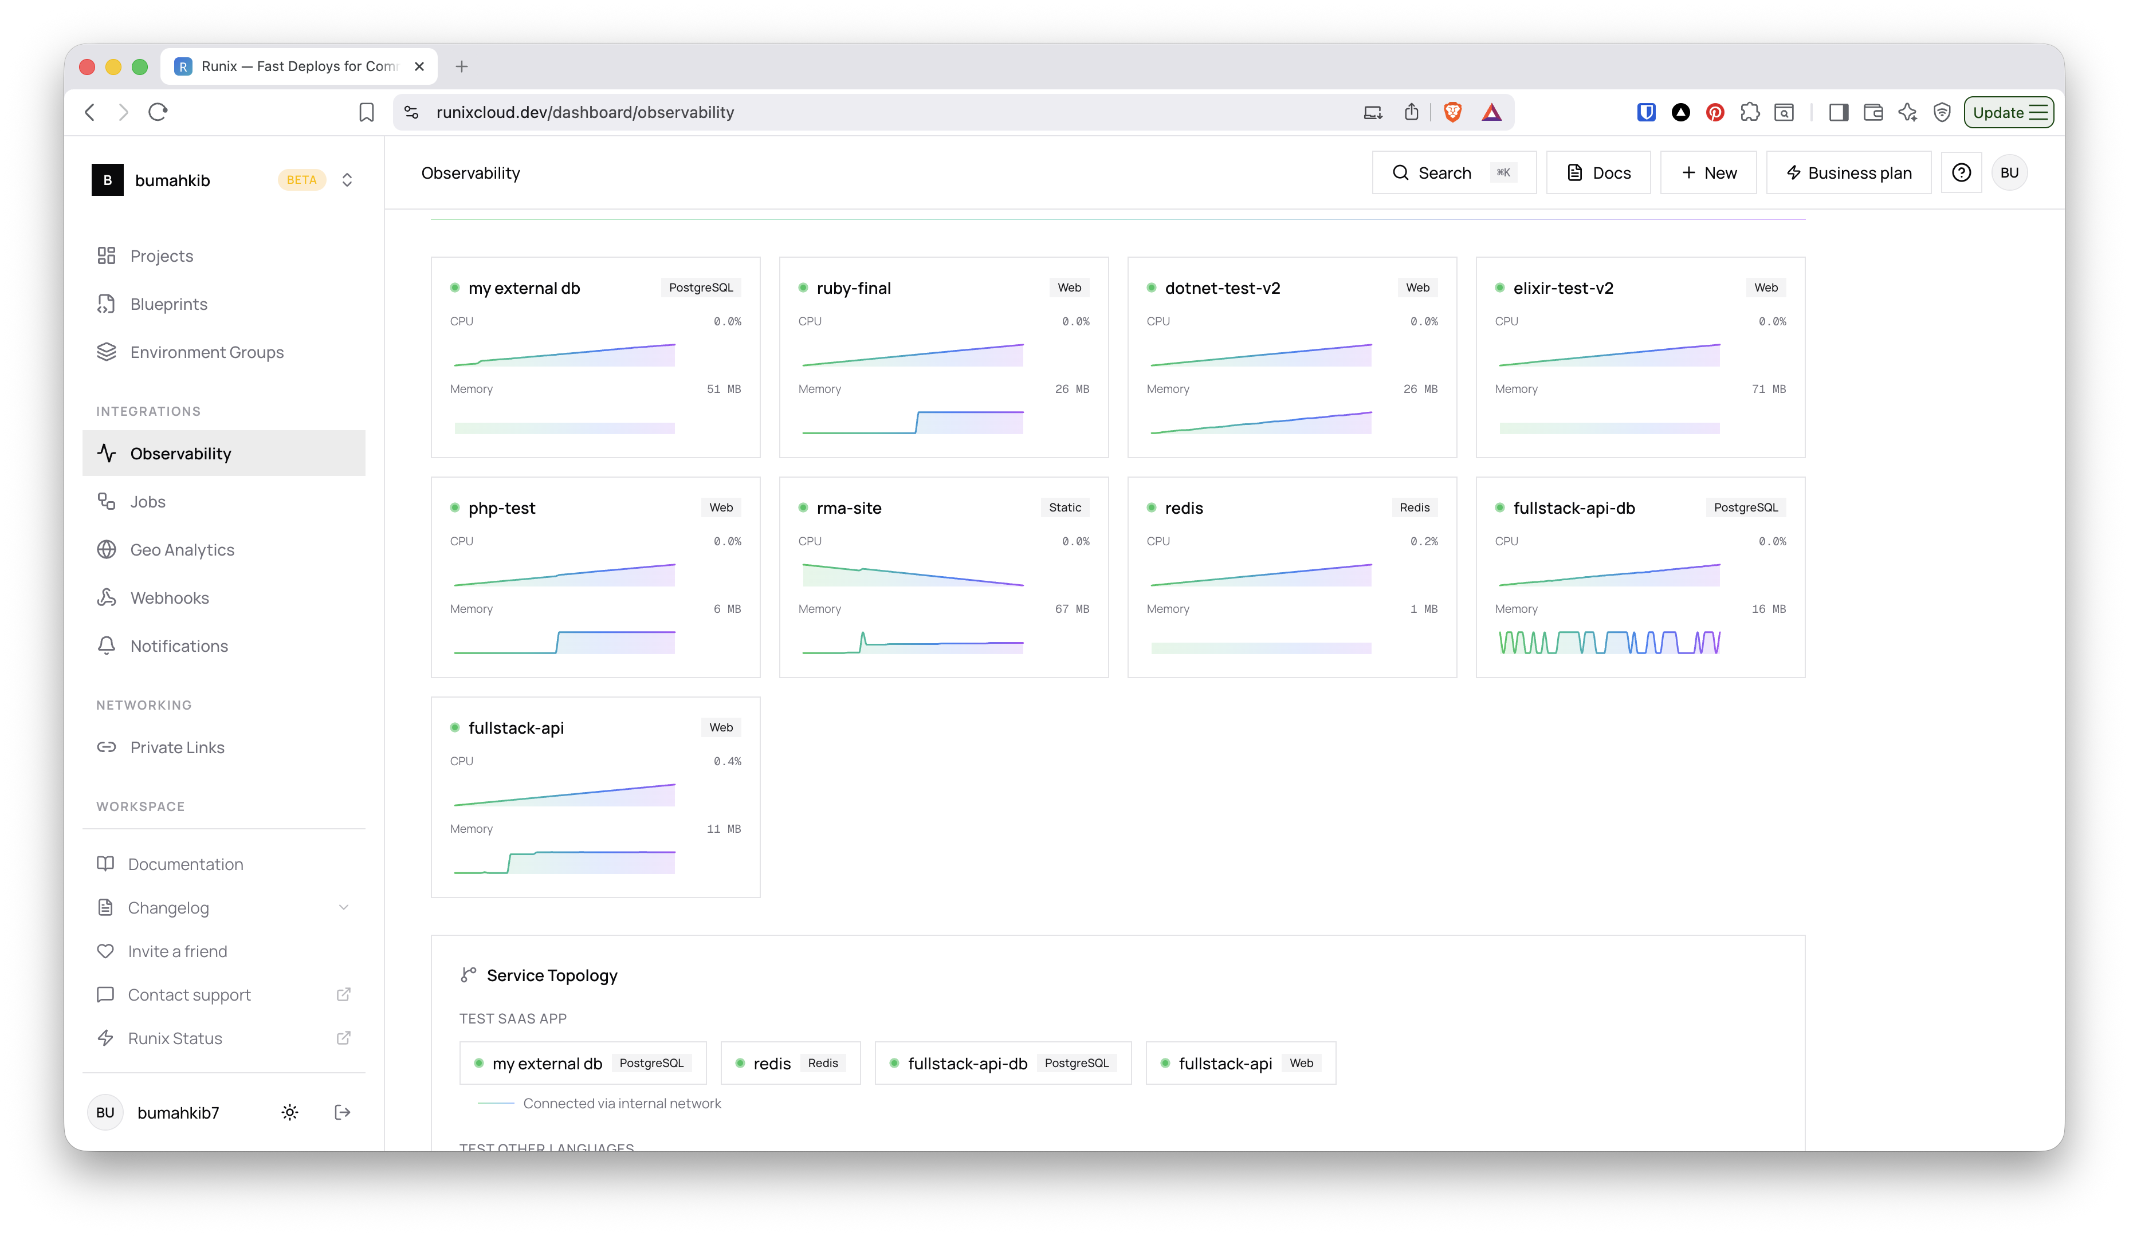Expand the bumahkib workspace switcher

(x=347, y=180)
